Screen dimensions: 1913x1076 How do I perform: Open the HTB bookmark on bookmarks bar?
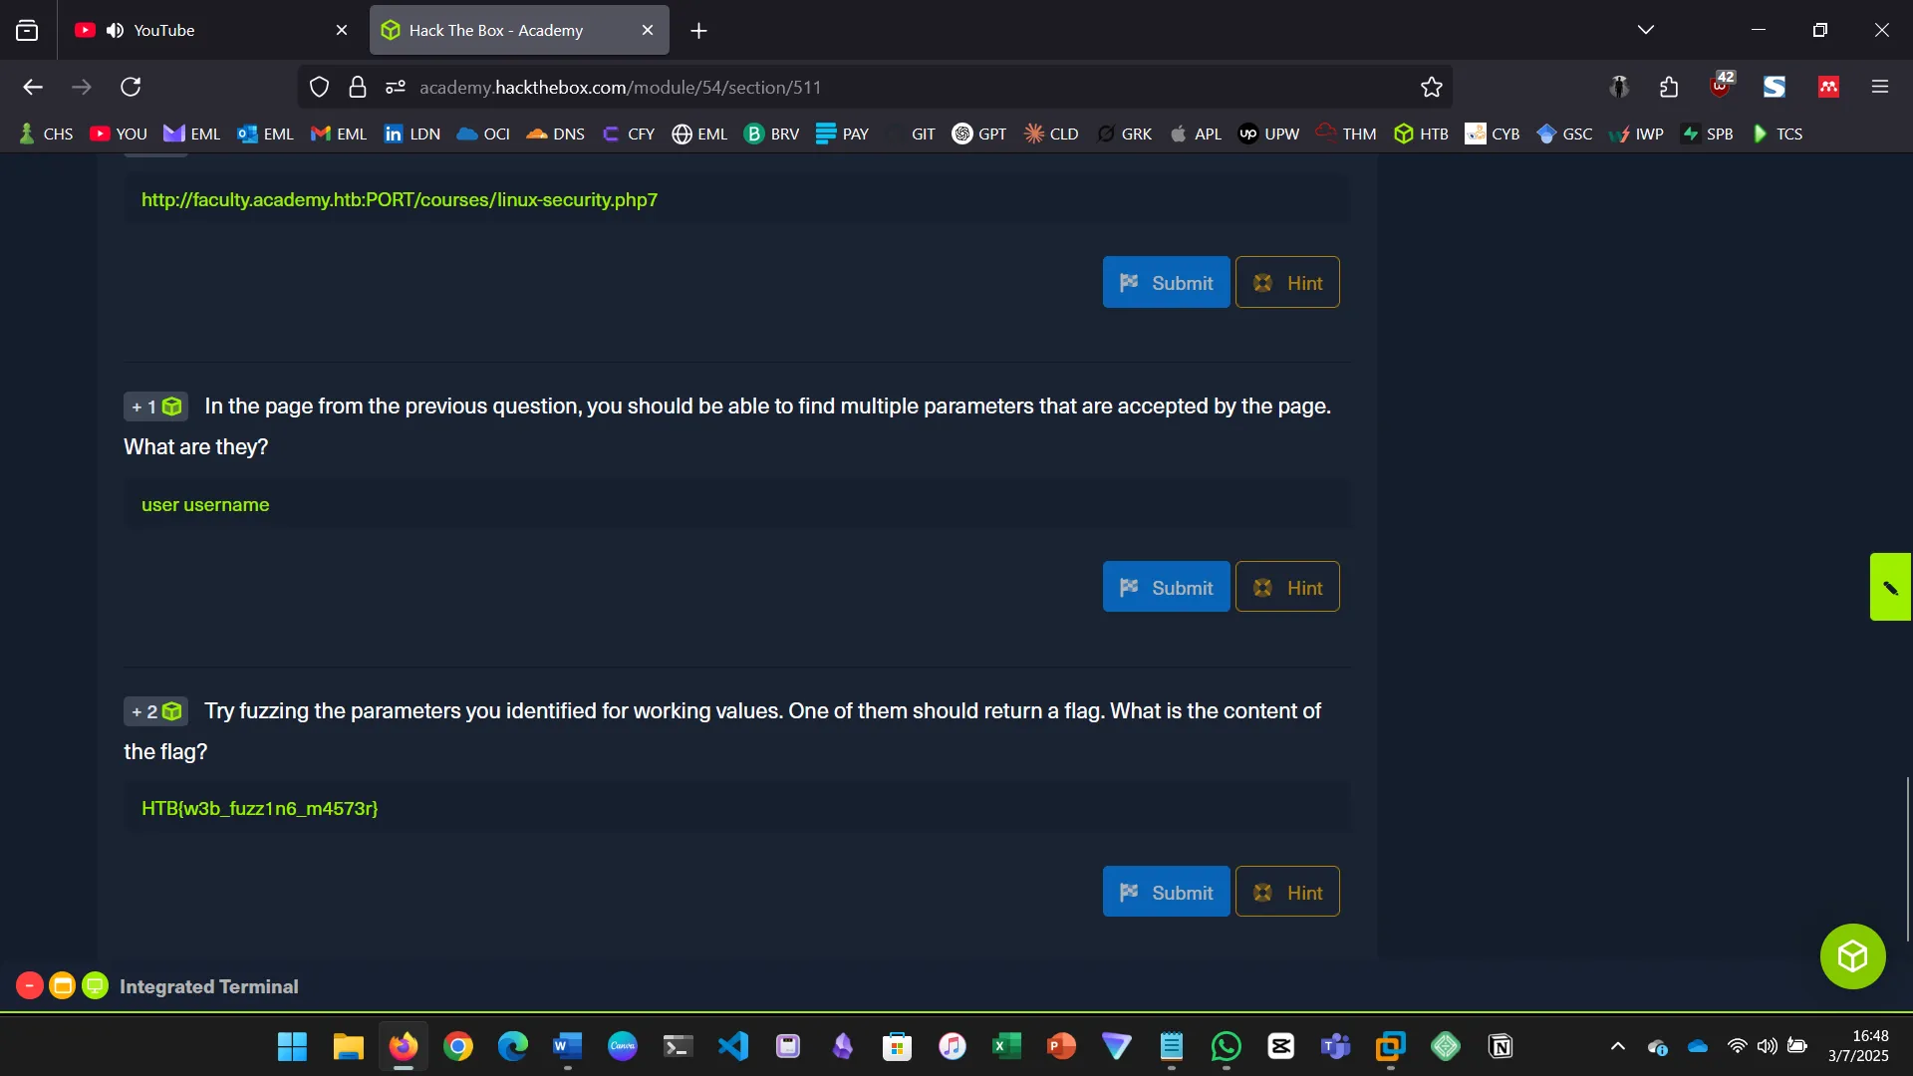[1421, 133]
